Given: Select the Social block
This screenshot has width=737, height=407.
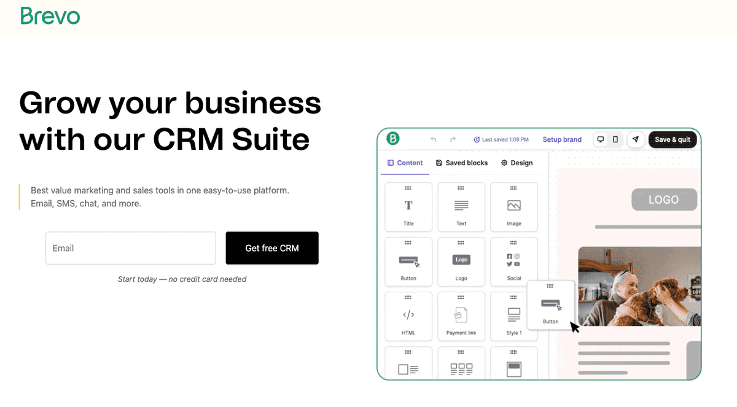Looking at the screenshot, I should 514,262.
